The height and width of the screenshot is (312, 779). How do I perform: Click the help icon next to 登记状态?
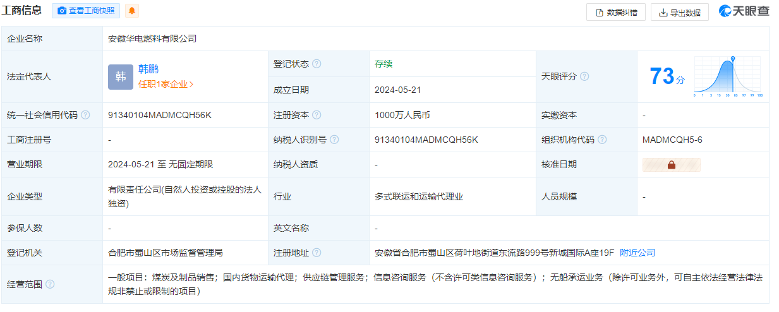tap(317, 64)
